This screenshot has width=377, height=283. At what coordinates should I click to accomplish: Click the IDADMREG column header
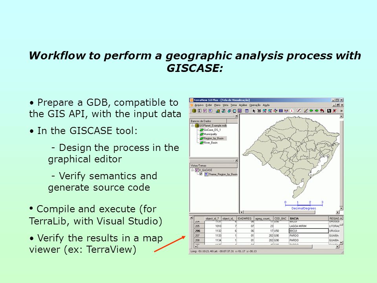pos(245,219)
